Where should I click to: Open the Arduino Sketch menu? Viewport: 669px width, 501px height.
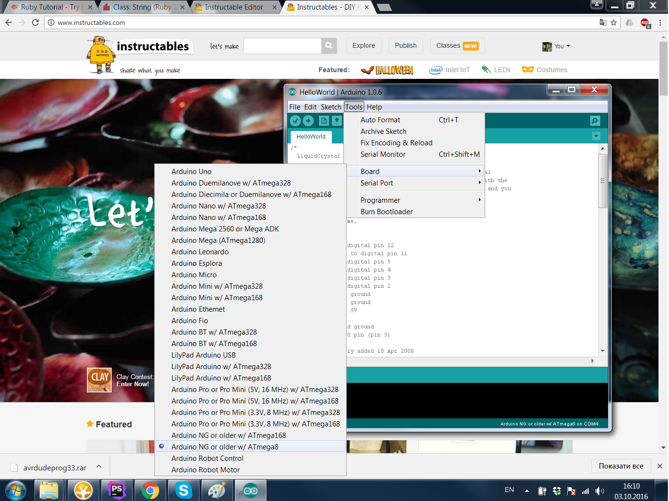[331, 107]
